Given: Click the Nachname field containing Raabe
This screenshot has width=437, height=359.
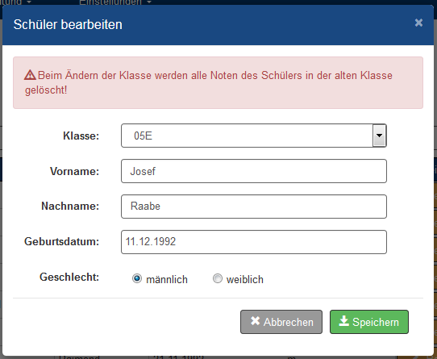Looking at the screenshot, I should point(254,207).
